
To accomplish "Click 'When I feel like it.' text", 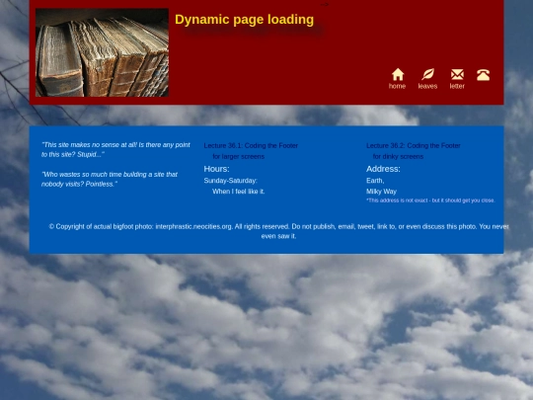I will 239,192.
